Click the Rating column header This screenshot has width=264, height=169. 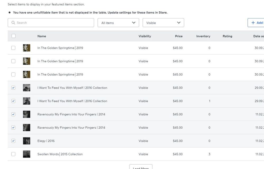[227, 36]
